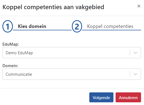
Task: Click the separator beside EduMap chevron
Action: pos(130,53)
